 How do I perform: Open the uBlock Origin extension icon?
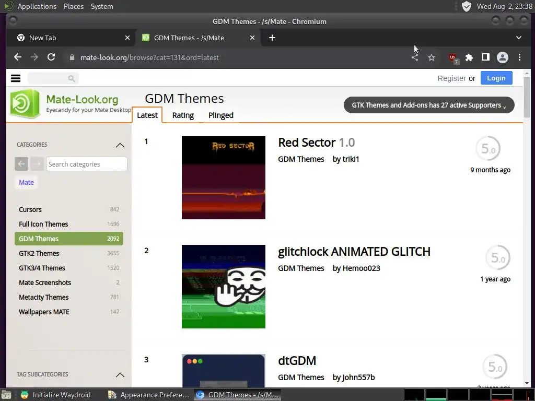click(453, 58)
